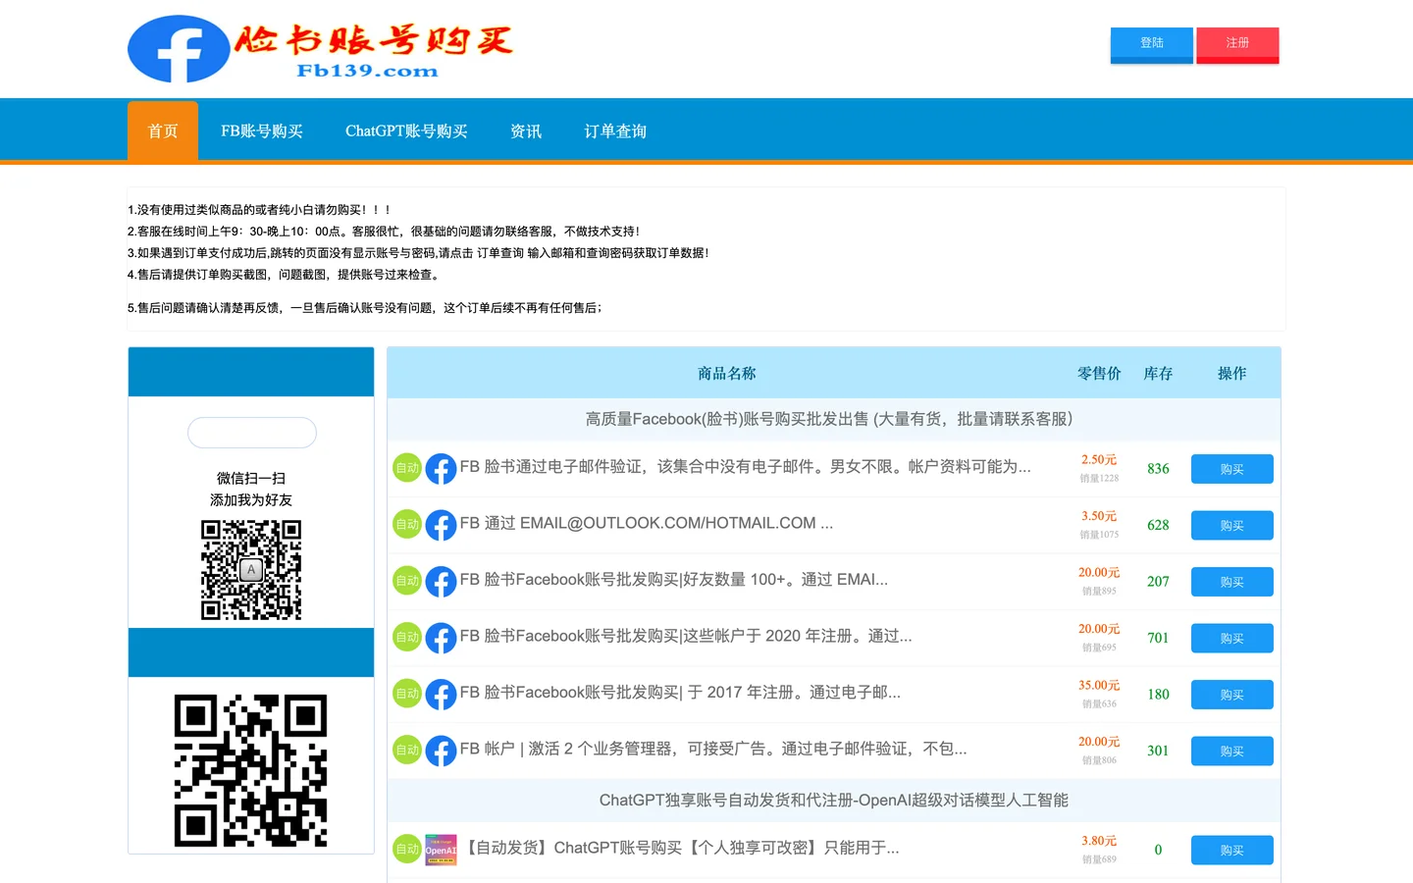
Task: Buy the 35.00元 2017 account
Action: pyautogui.click(x=1232, y=695)
